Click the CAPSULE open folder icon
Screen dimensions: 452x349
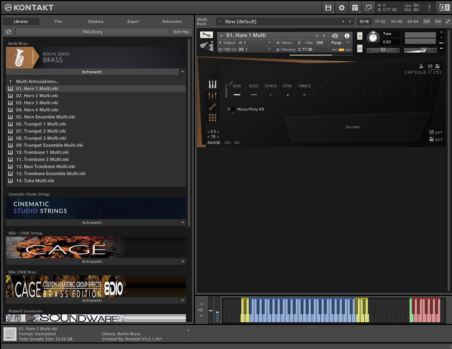click(x=437, y=66)
